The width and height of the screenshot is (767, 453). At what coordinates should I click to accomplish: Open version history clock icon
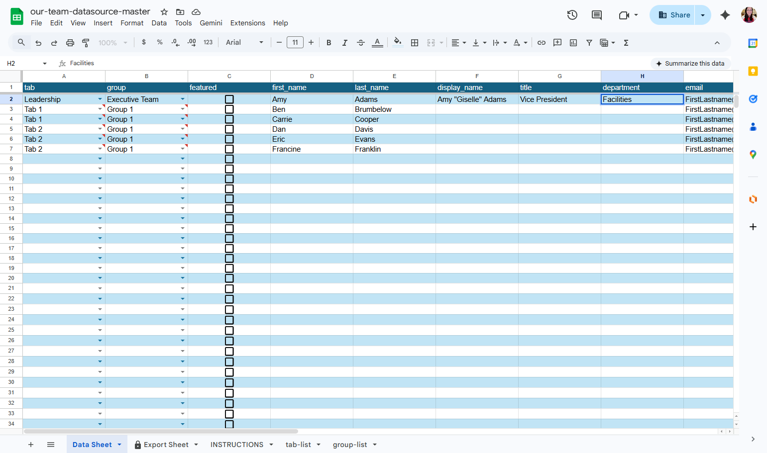coord(572,15)
